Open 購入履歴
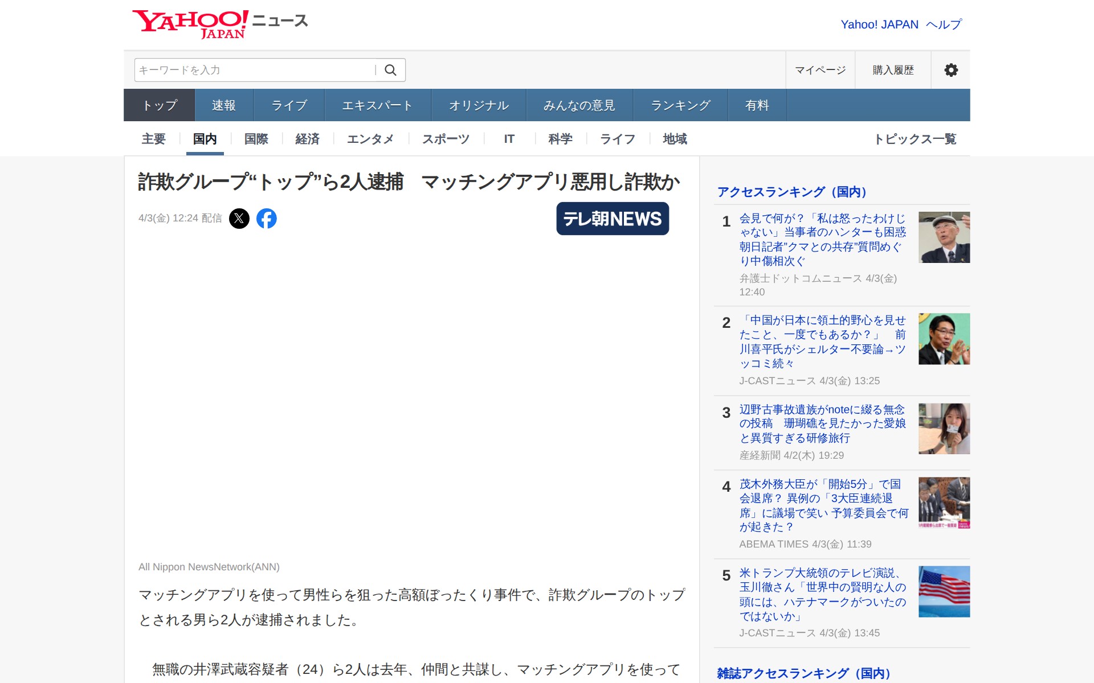1094x683 pixels. pyautogui.click(x=893, y=70)
